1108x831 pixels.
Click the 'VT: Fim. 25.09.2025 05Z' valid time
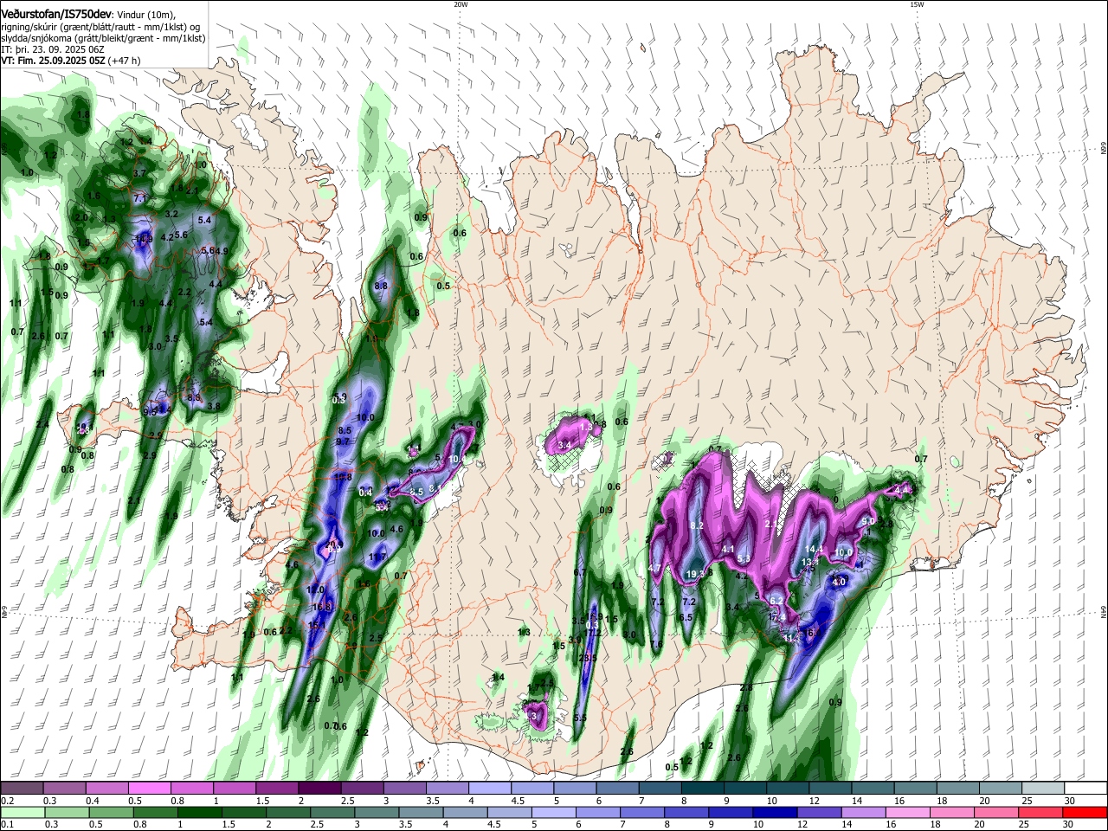pyautogui.click(x=53, y=61)
